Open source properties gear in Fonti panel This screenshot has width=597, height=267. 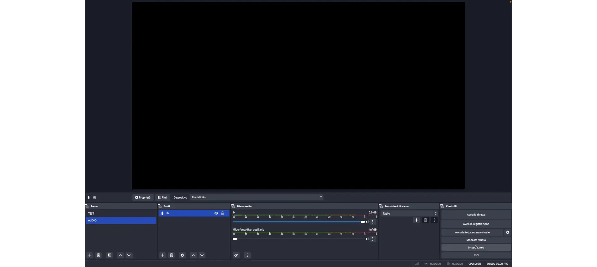coord(182,255)
